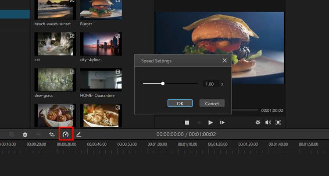This screenshot has height=176, width=329.
Task: Click the speed value field showing 1.00
Action: click(x=210, y=84)
